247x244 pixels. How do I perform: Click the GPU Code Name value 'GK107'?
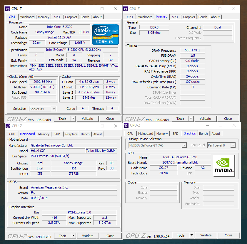[x=163, y=168]
